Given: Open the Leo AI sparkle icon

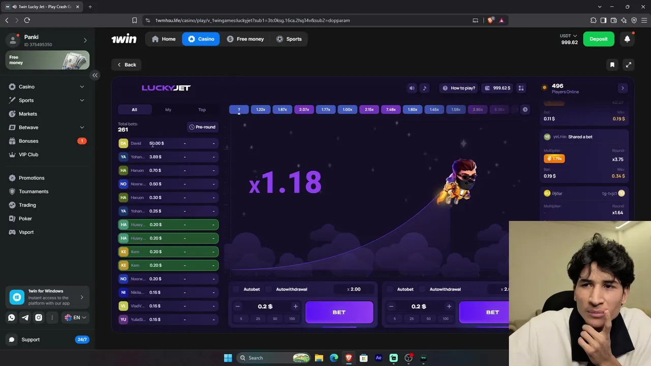Looking at the screenshot, I should pos(624,20).
